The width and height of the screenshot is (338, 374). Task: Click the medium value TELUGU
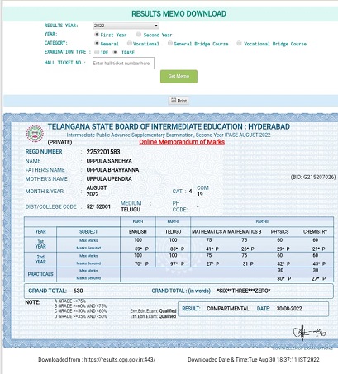coord(131,210)
